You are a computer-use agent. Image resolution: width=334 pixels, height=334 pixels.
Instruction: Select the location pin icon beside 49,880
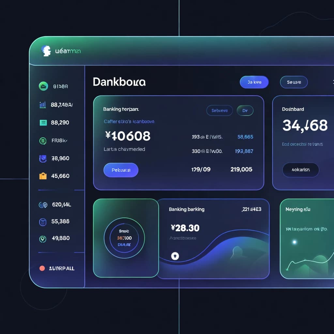click(43, 238)
